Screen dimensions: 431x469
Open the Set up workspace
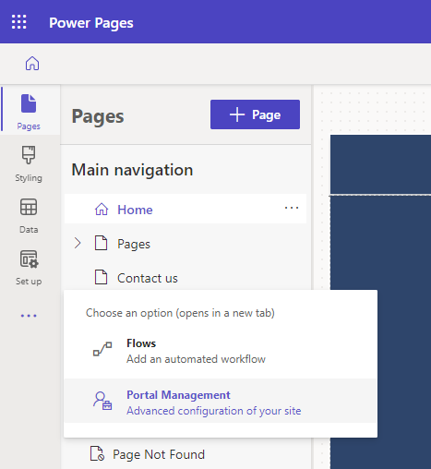click(x=29, y=267)
